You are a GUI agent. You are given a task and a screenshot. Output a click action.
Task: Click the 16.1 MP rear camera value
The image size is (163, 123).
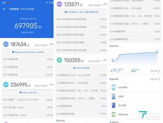(x=122, y=105)
